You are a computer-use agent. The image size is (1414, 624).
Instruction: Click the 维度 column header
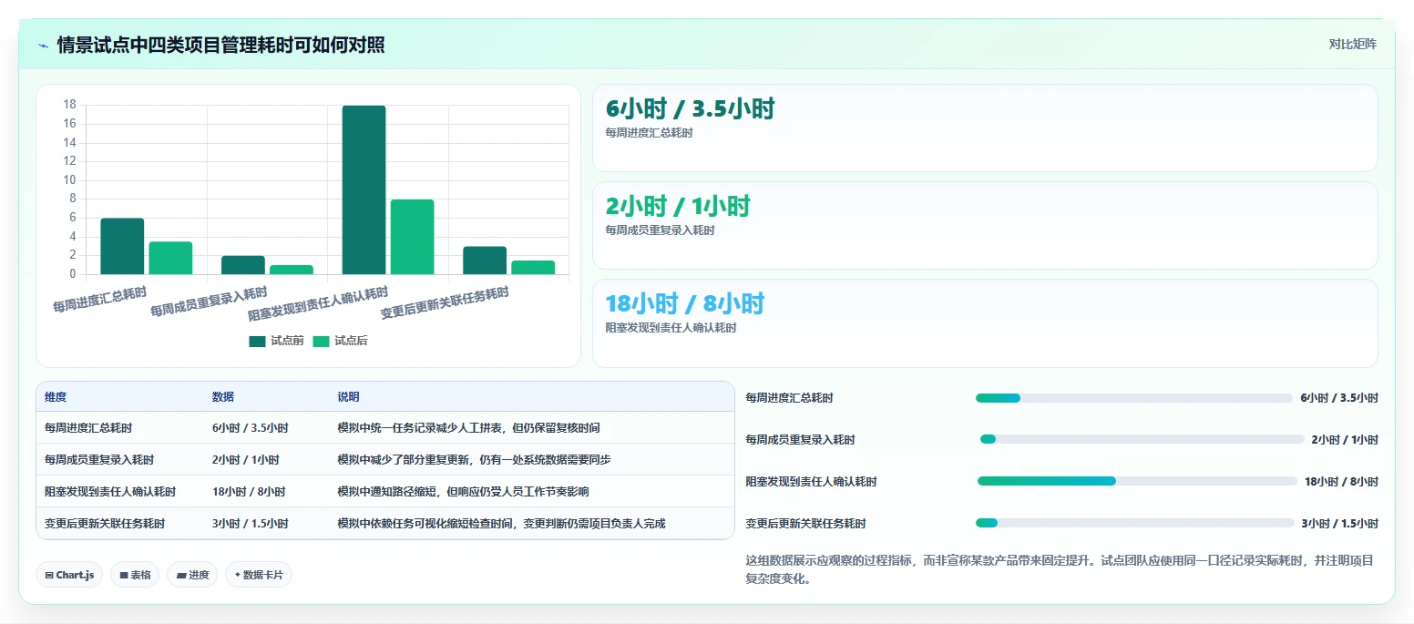pos(56,397)
